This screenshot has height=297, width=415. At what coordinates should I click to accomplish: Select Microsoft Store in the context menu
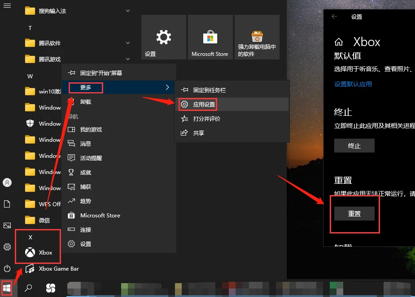pyautogui.click(x=119, y=216)
